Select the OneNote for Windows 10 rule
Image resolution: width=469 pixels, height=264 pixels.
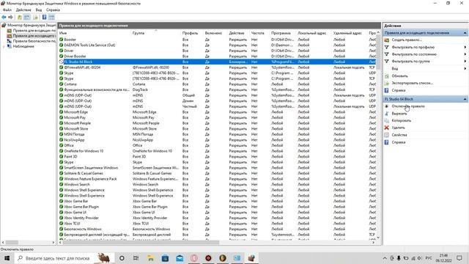(x=218, y=151)
